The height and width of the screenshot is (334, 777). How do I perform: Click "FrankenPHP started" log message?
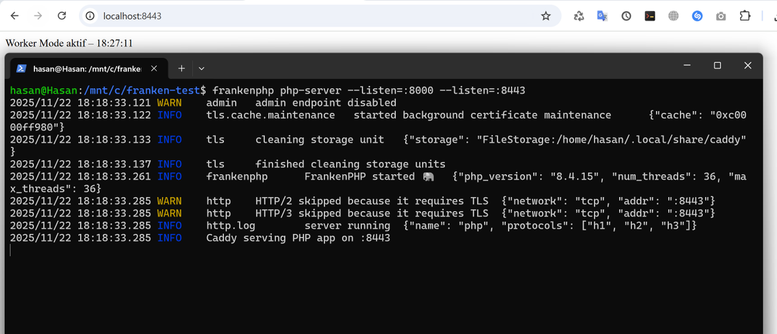tap(359, 176)
